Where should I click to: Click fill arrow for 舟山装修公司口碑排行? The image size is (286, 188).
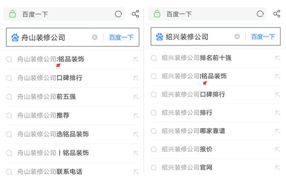[x=136, y=78]
